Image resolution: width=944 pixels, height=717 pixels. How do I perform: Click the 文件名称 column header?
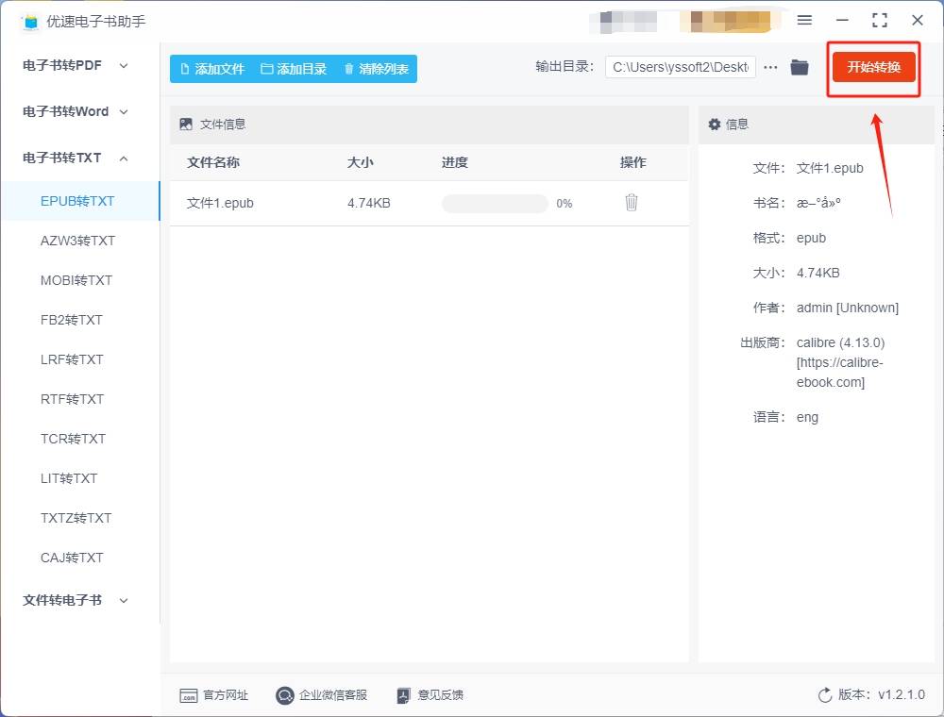(x=213, y=162)
